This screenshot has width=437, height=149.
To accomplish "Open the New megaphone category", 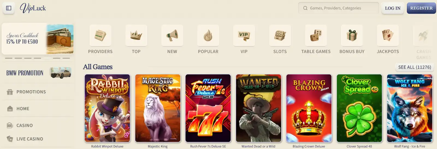I will pyautogui.click(x=172, y=36).
